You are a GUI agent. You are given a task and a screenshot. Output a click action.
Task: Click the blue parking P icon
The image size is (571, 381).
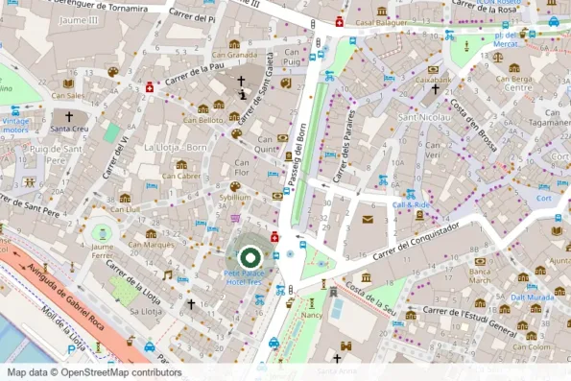click(x=71, y=350)
